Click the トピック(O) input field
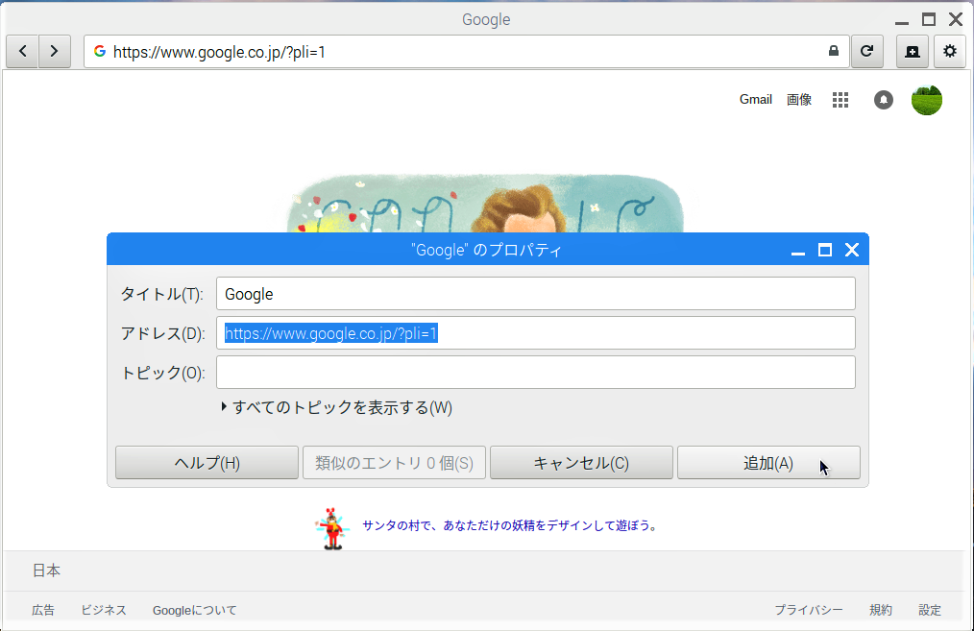Image resolution: width=974 pixels, height=631 pixels. click(535, 372)
